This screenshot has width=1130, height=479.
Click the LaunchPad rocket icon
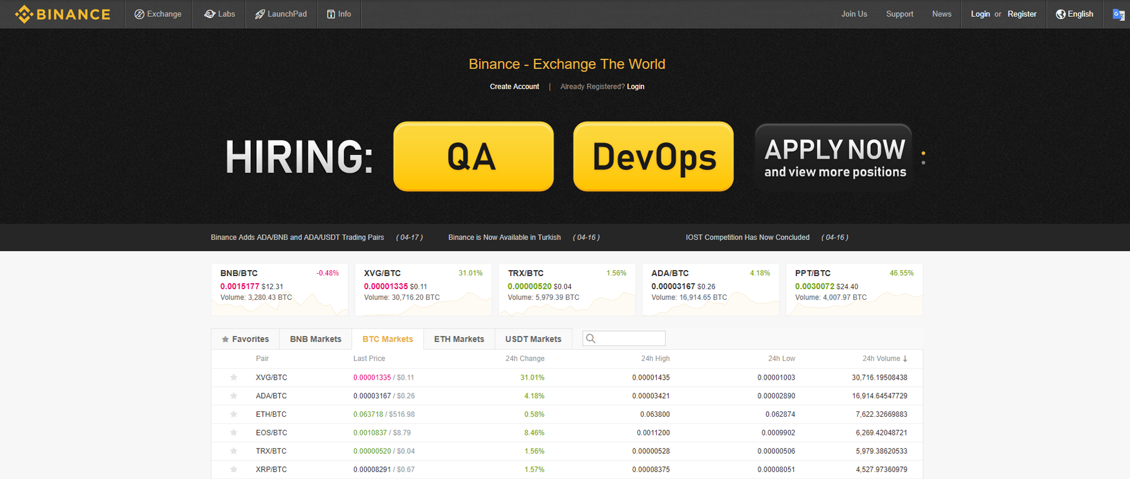260,14
